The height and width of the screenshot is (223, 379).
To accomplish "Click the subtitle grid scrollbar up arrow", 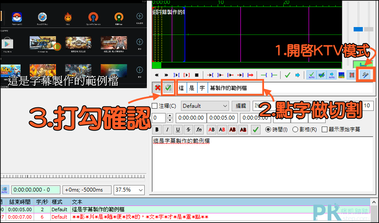I will tap(374, 202).
